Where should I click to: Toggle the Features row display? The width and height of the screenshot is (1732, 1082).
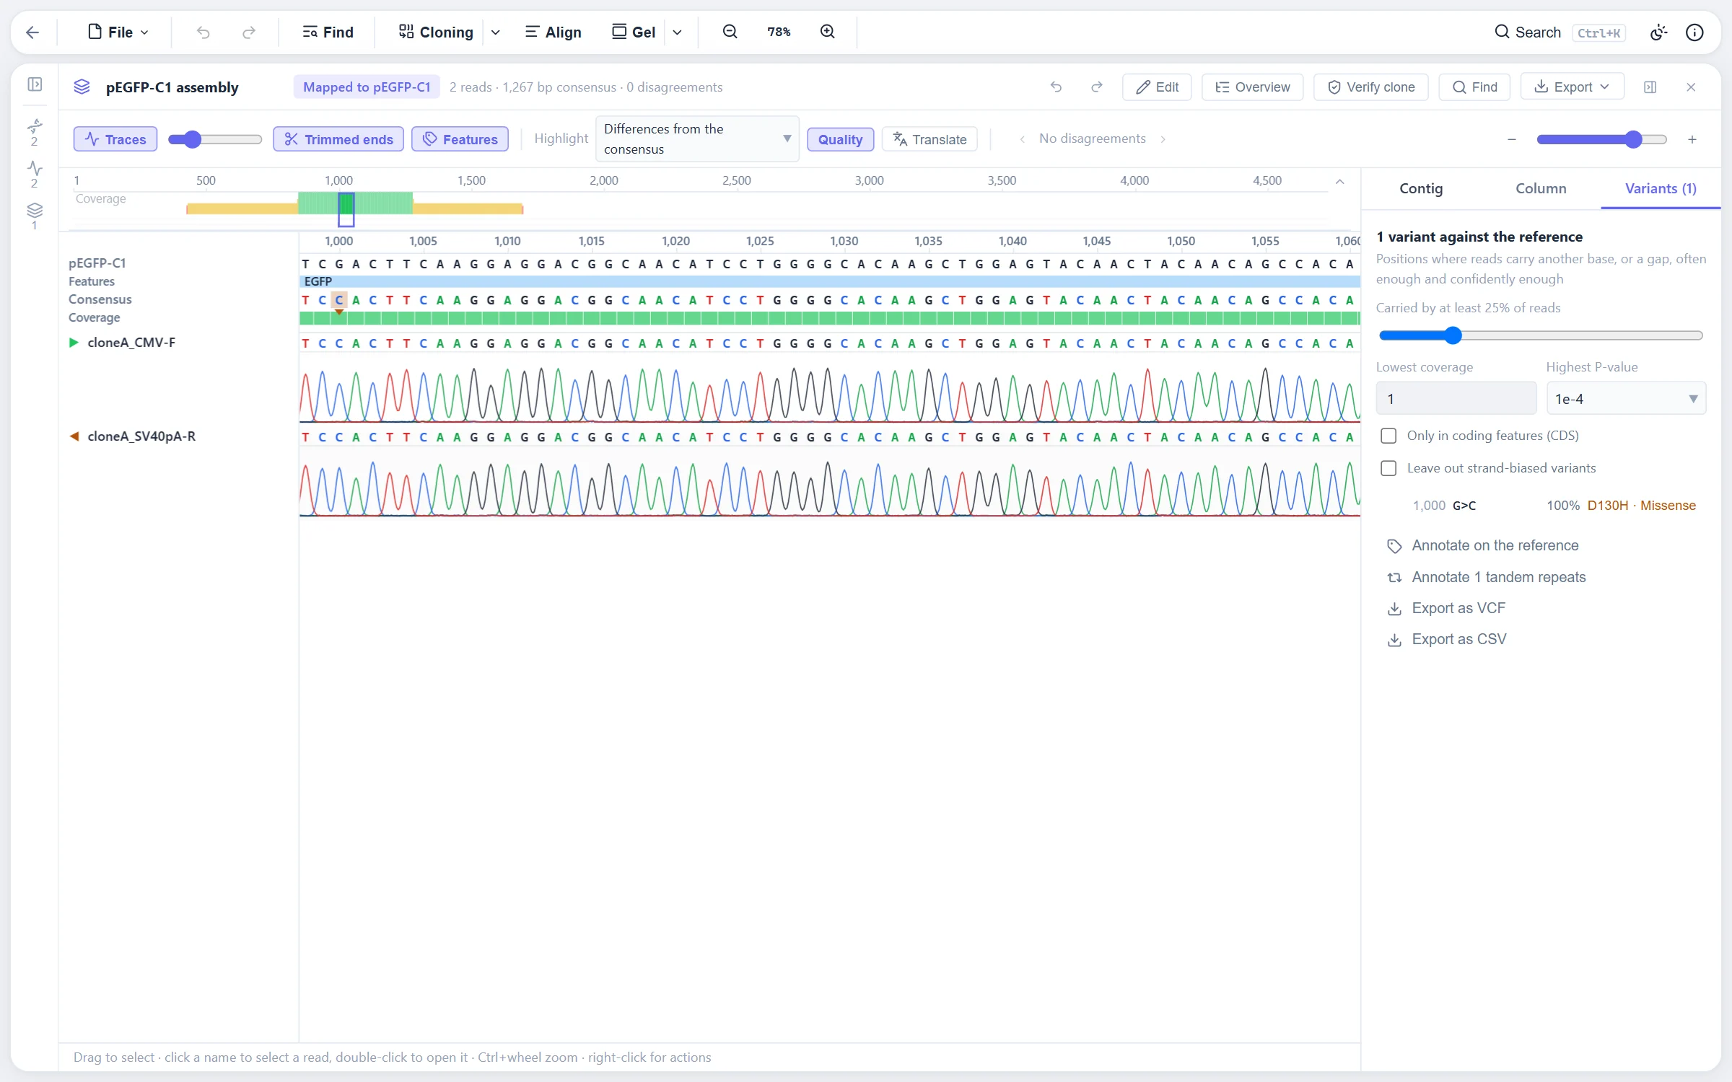point(460,139)
